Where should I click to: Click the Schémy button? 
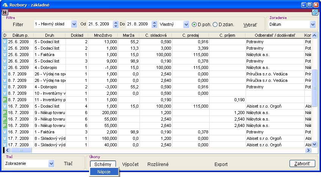(103, 164)
